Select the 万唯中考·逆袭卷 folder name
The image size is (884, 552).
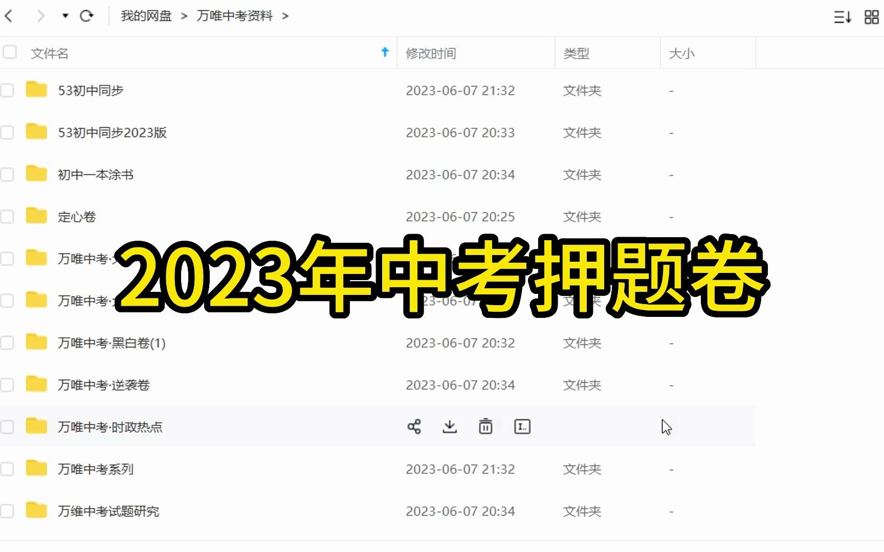[104, 385]
